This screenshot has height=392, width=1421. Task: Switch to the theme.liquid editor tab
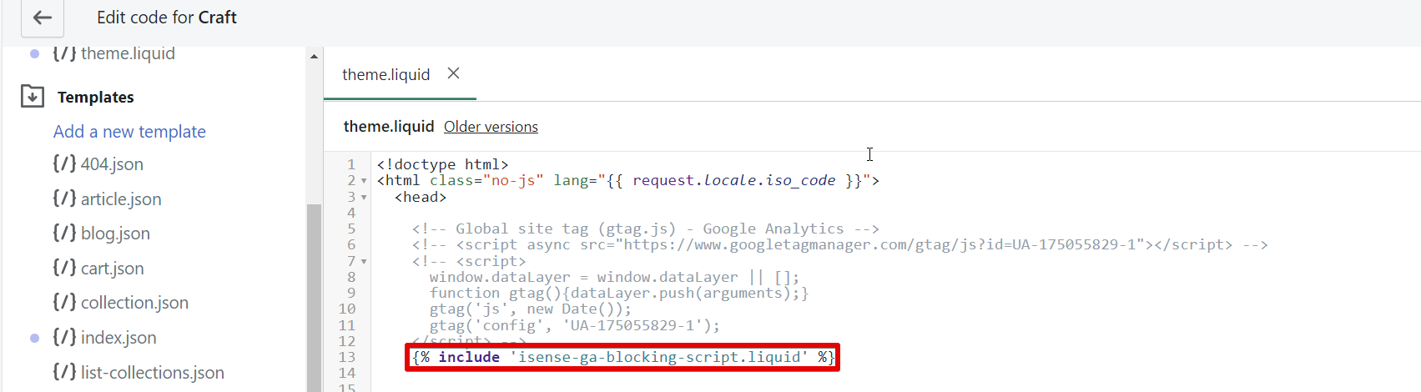coord(386,74)
